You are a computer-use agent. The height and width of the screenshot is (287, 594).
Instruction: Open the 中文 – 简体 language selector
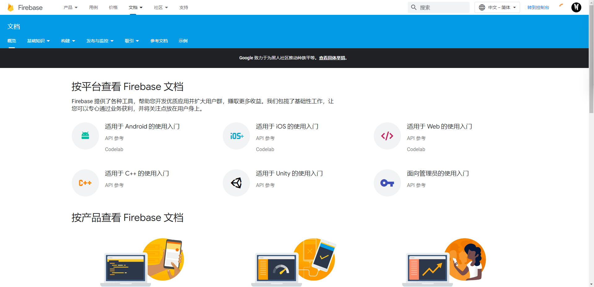click(497, 7)
